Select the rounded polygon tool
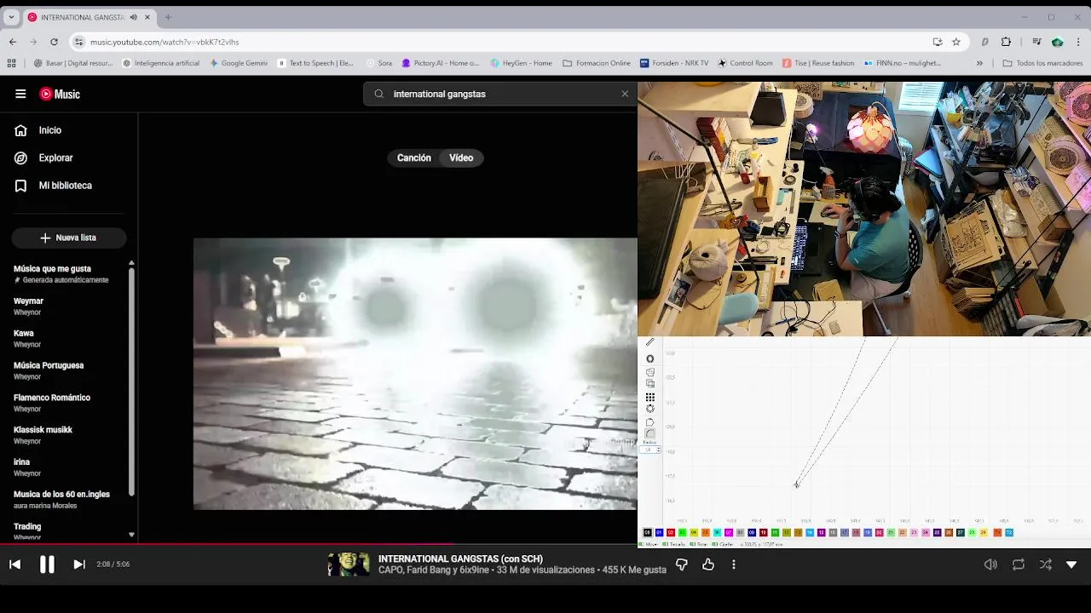Screen dimensions: 1091x613 [x=650, y=422]
